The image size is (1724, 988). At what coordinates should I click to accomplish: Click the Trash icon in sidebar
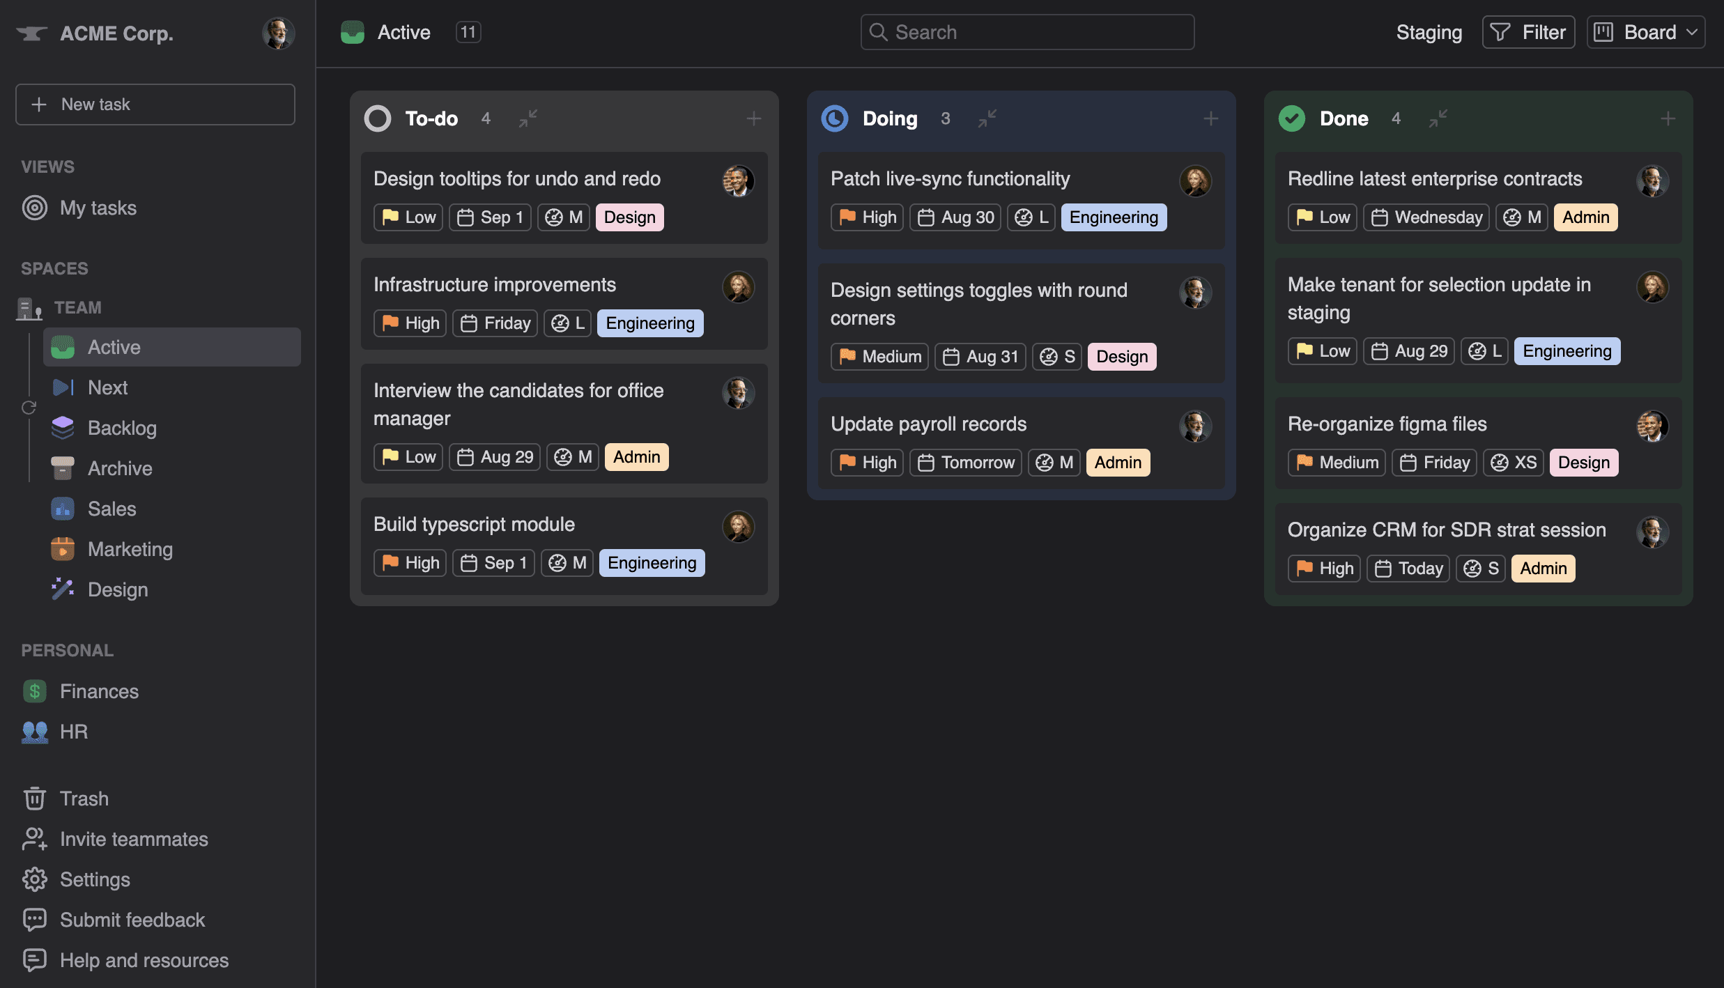coord(35,798)
